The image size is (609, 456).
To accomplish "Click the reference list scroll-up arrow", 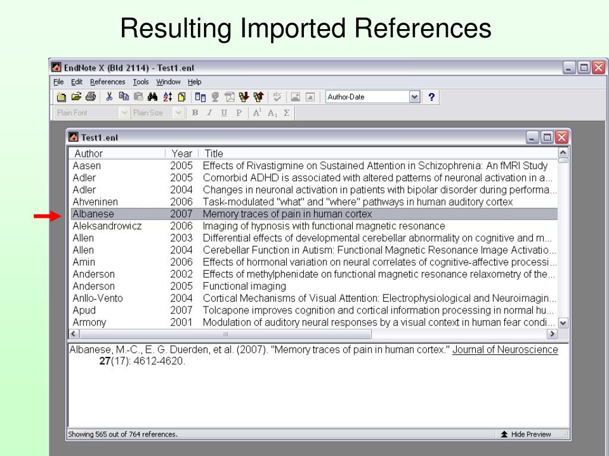I will pyautogui.click(x=563, y=152).
